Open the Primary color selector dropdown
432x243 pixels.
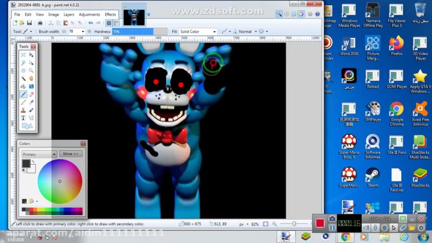pos(39,154)
